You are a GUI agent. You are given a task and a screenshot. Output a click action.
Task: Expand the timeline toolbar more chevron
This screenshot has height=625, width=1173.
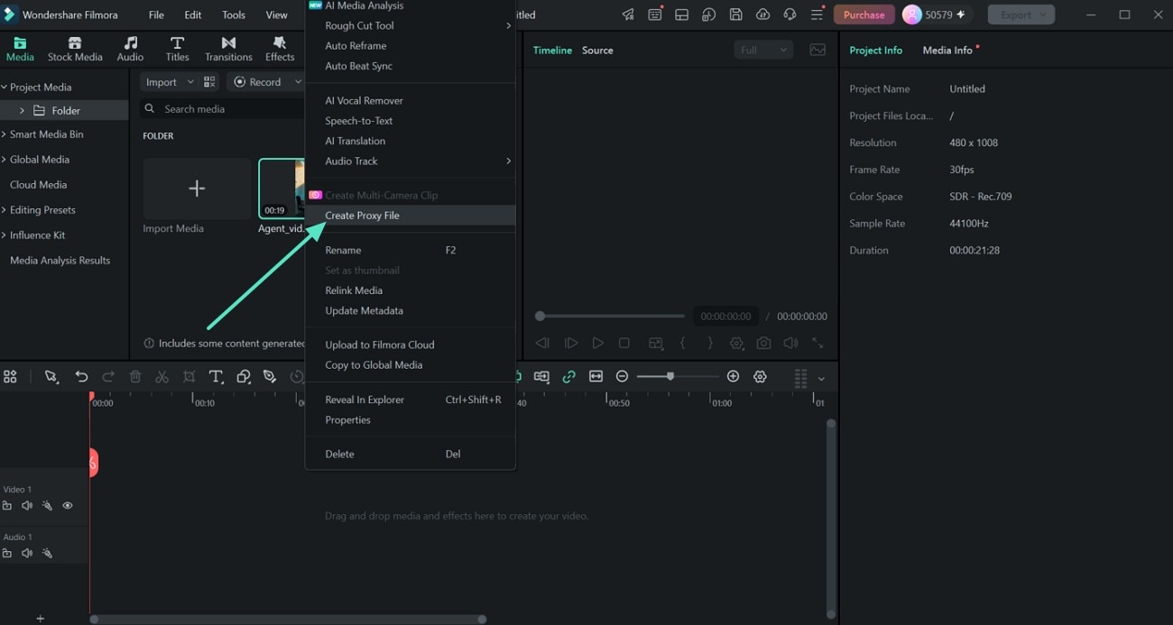tap(821, 379)
